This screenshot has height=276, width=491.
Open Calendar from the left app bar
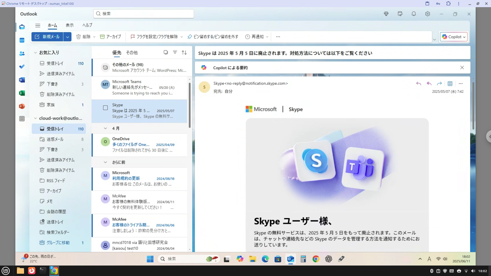pos(22,40)
